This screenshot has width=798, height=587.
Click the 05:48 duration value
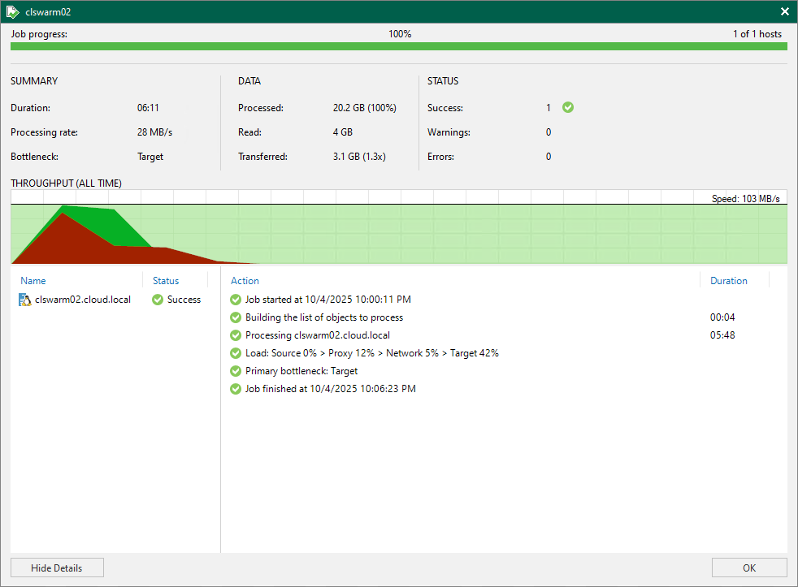(722, 335)
